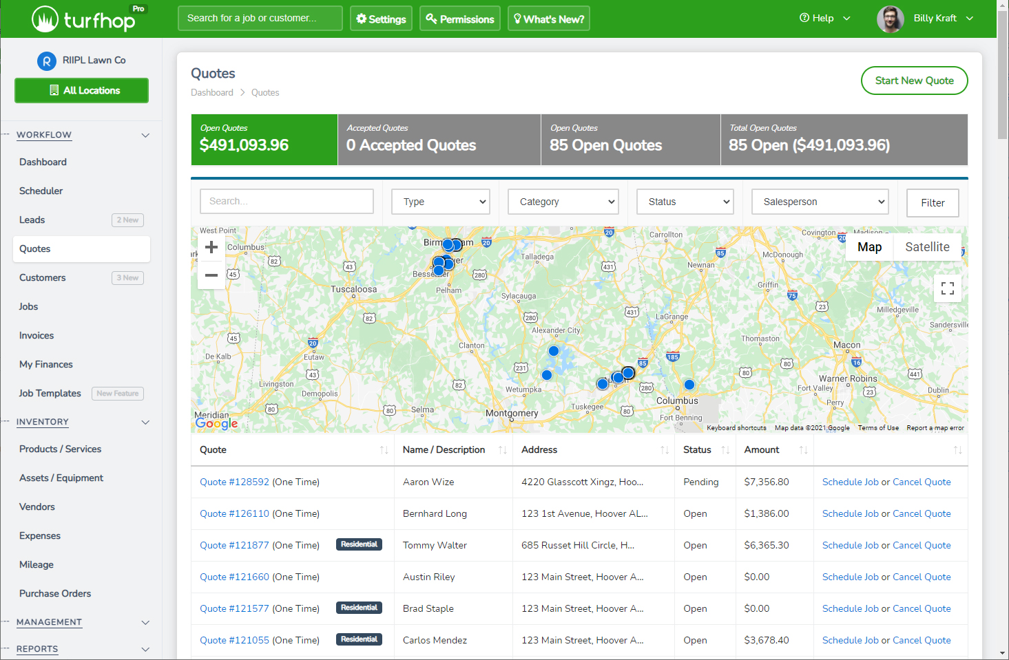Open Jobs from sidebar
The width and height of the screenshot is (1009, 660).
(28, 307)
